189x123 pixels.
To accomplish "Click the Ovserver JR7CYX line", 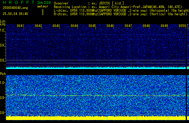I will 89,3.
